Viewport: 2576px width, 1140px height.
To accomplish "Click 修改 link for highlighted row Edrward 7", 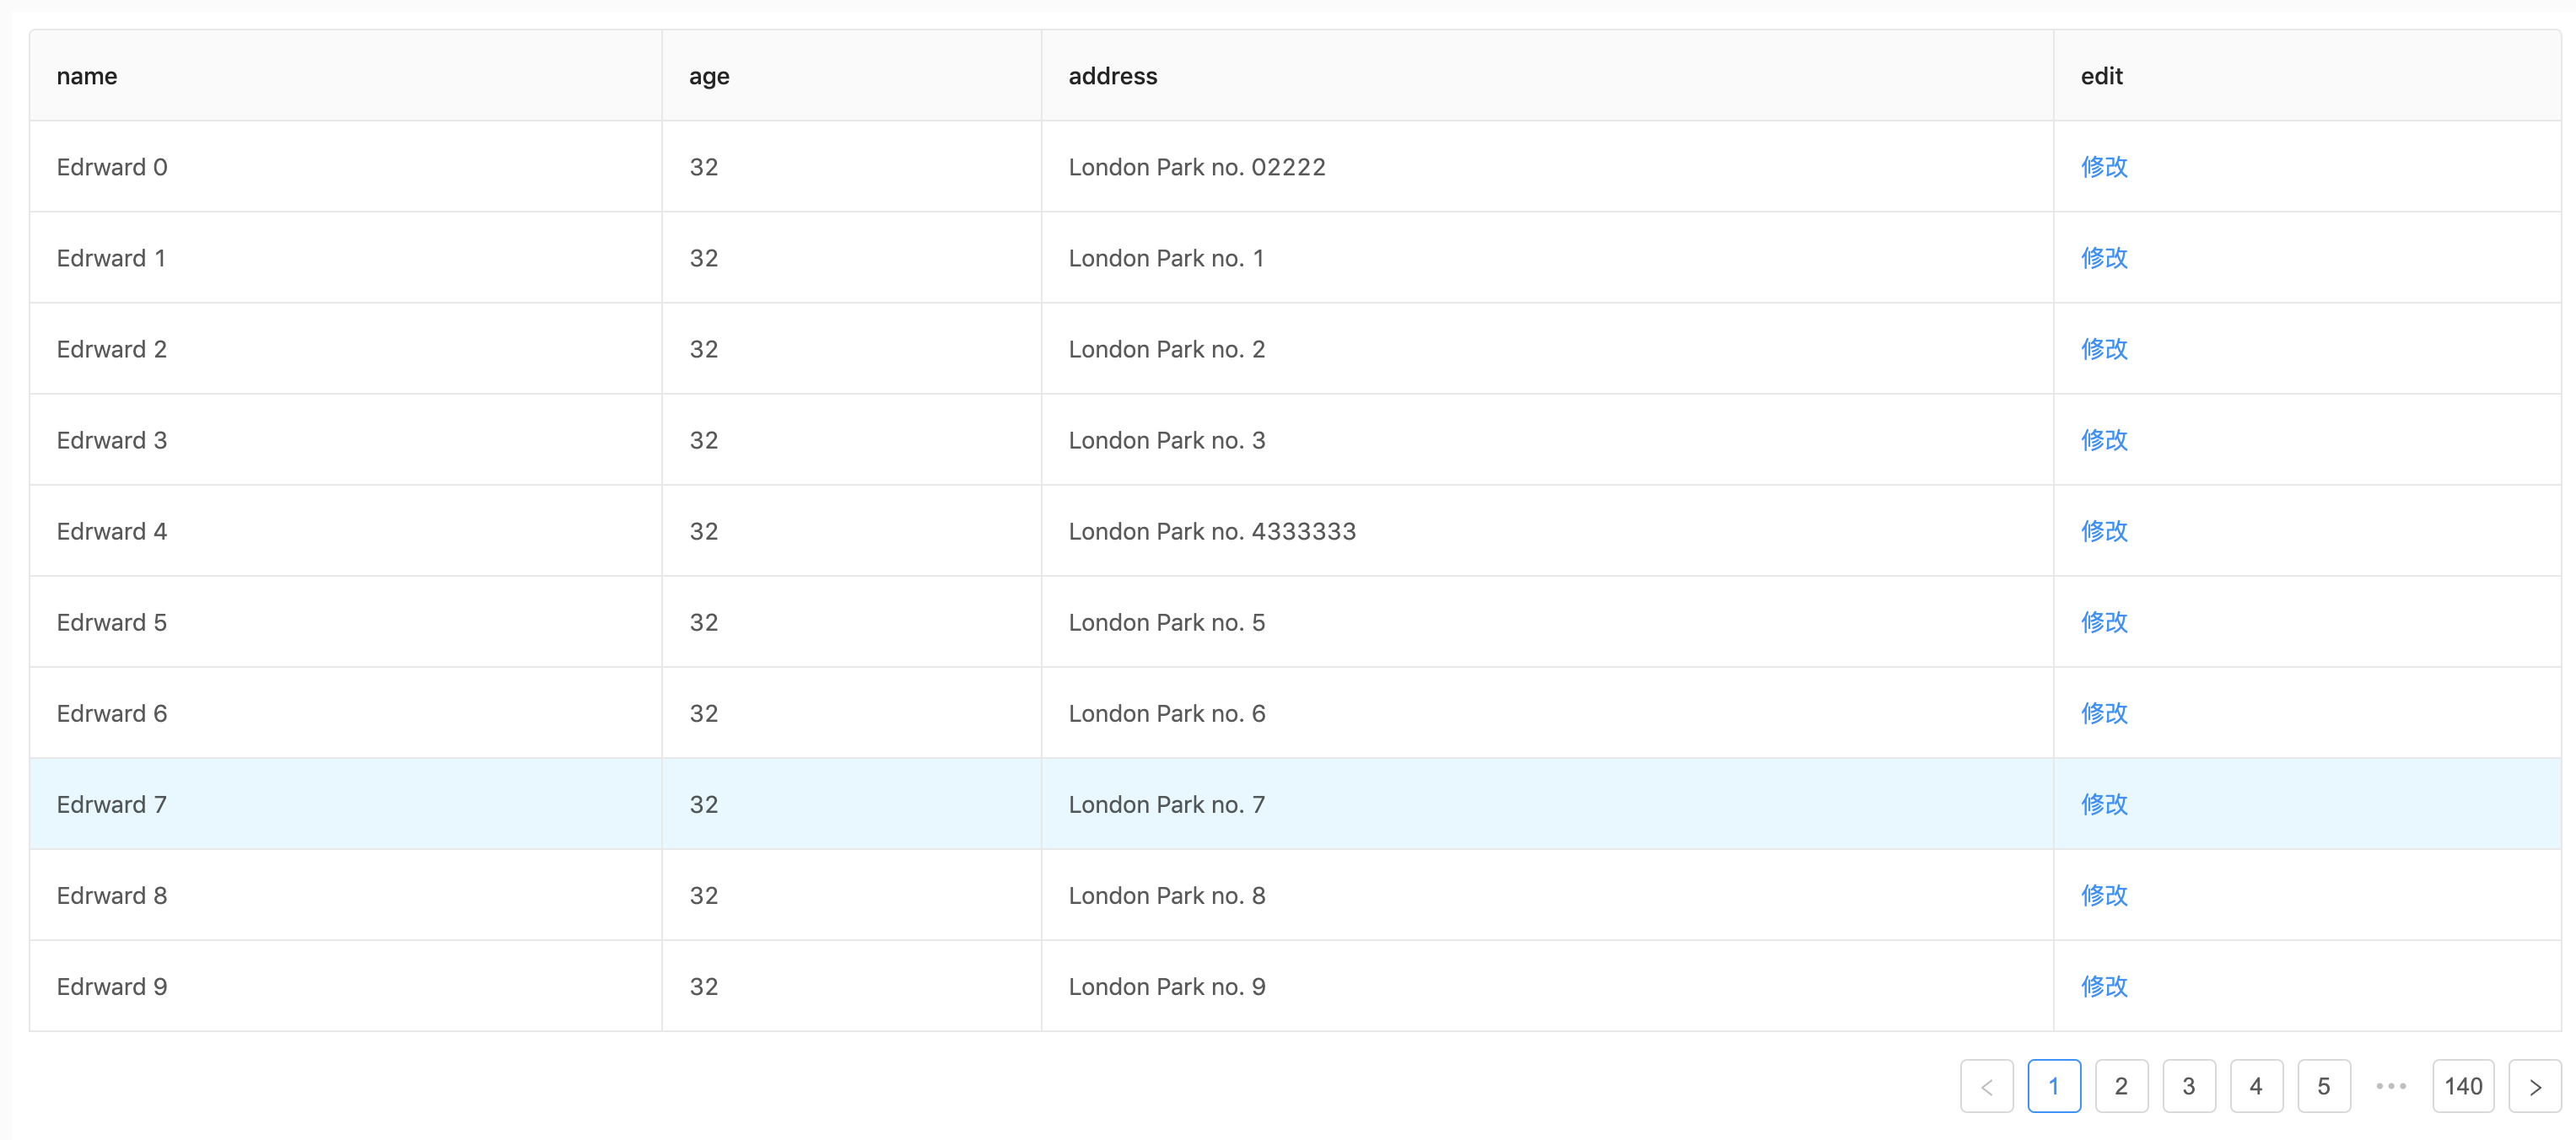I will [x=2103, y=804].
